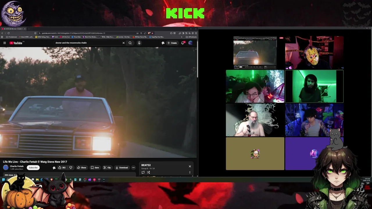This screenshot has width=372, height=209.
Task: Close the Life We Live browser tab
Action: (x=25, y=29)
